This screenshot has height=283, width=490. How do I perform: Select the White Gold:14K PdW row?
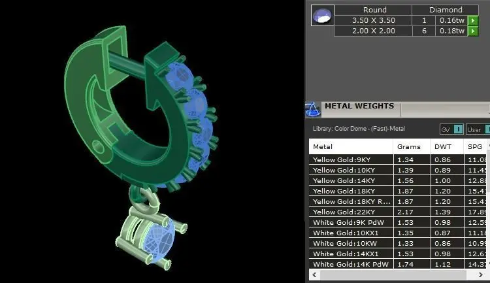click(398, 264)
